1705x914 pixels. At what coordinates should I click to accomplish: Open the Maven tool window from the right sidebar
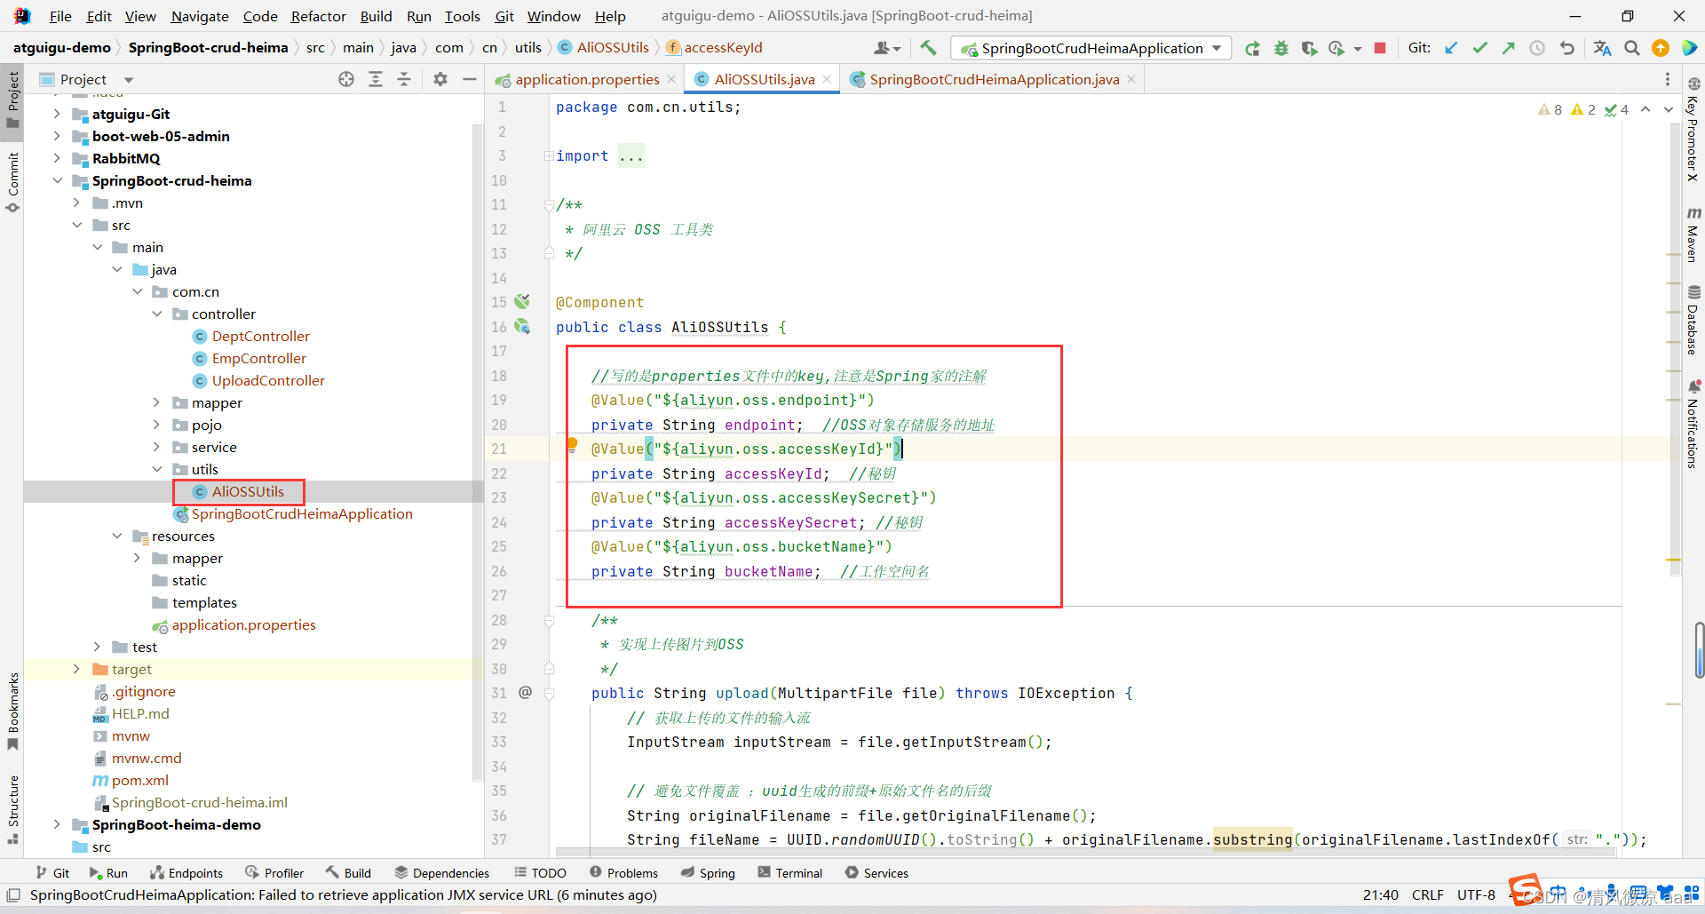pos(1693,234)
